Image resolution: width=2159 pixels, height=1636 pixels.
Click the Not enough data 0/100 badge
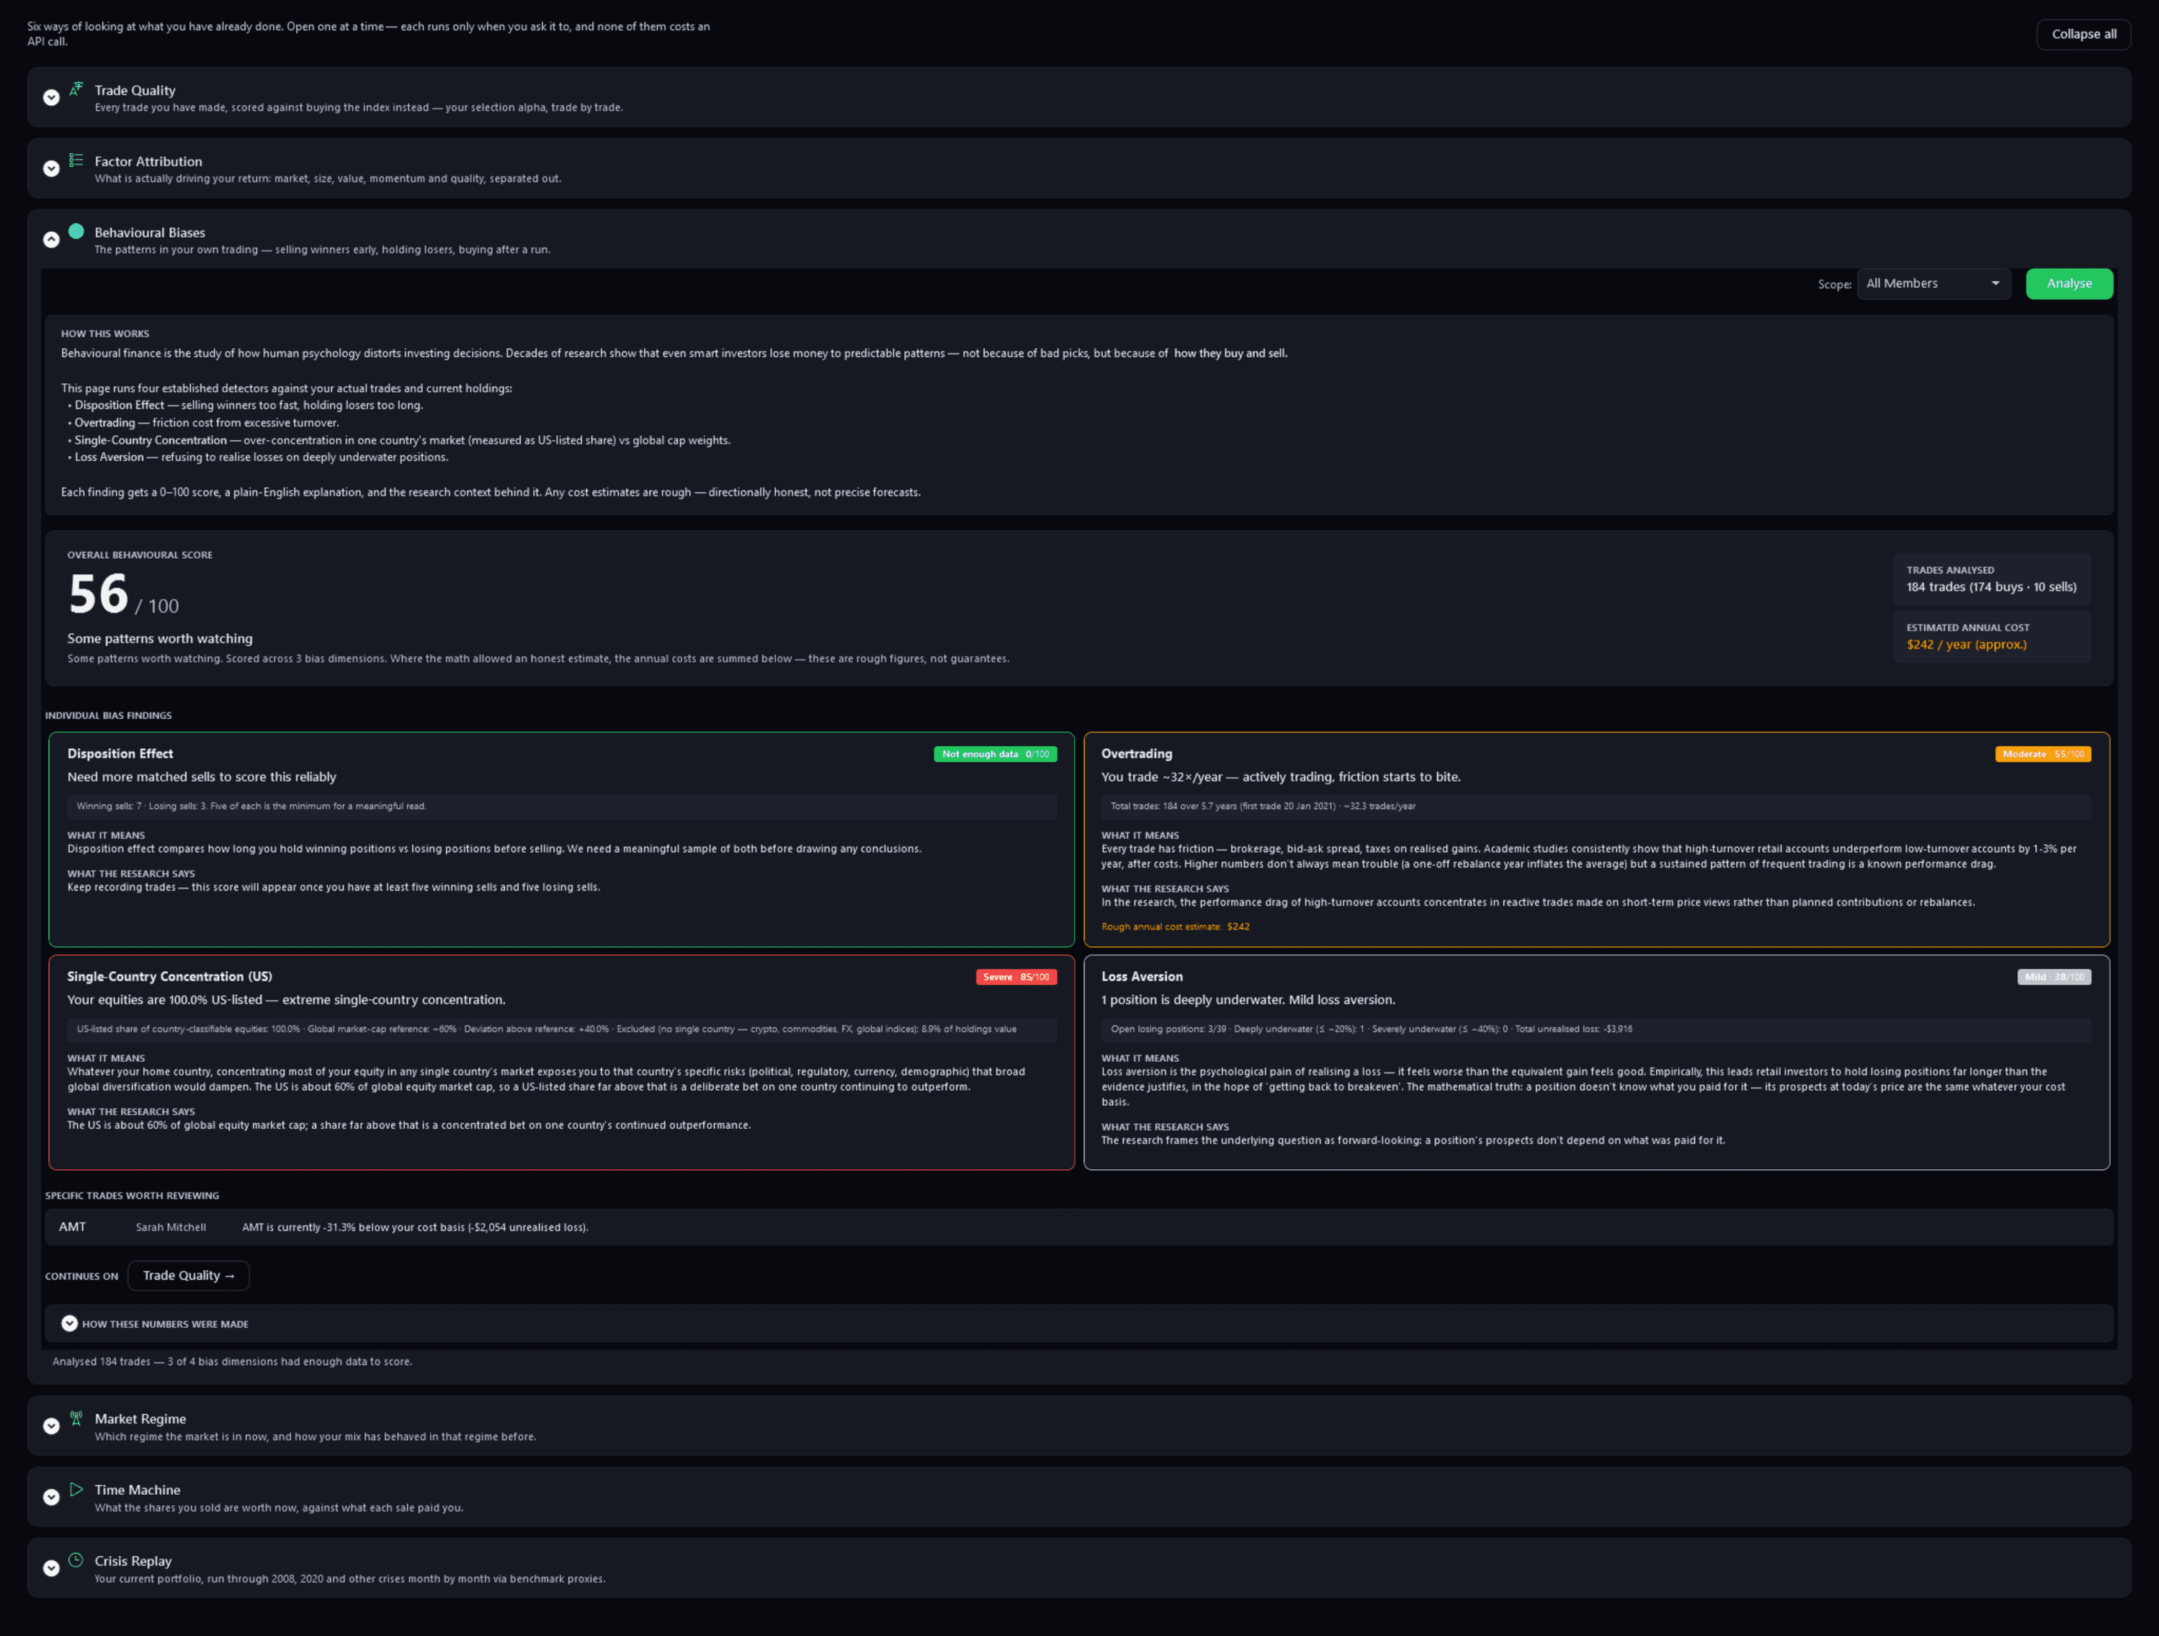[x=996, y=754]
